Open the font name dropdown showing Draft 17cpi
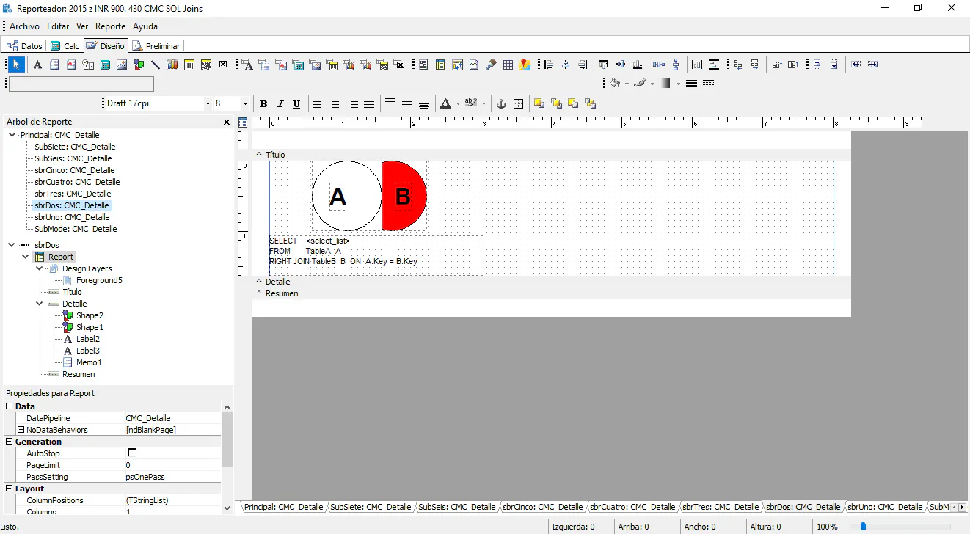970x534 pixels. [208, 104]
